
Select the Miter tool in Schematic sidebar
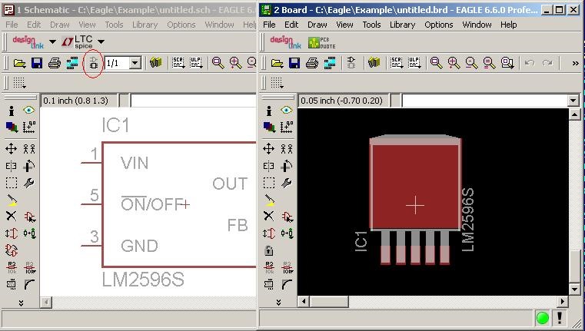pyautogui.click(x=29, y=284)
